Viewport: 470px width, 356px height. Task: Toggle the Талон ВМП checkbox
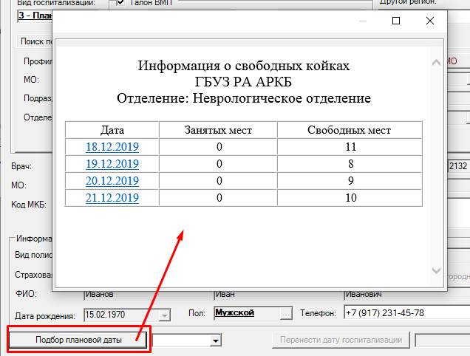[x=120, y=3]
